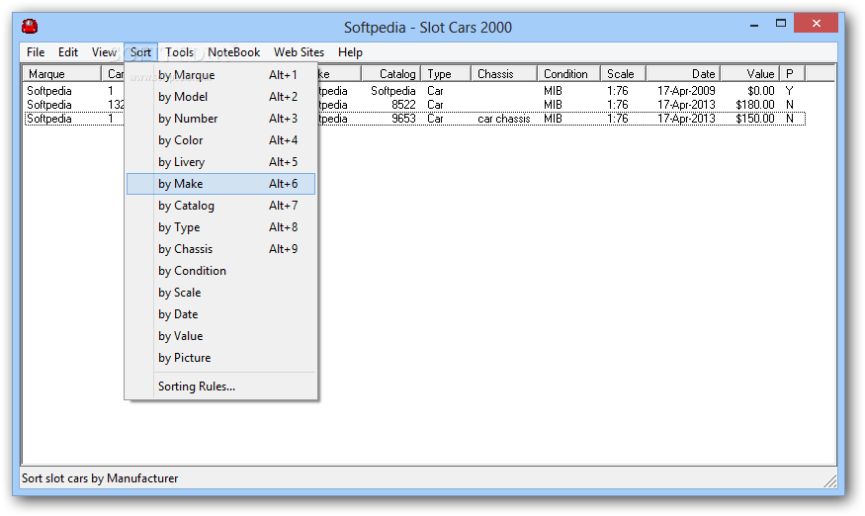The height and width of the screenshot is (516, 865).
Task: Open the NoteBook menu
Action: pos(234,52)
